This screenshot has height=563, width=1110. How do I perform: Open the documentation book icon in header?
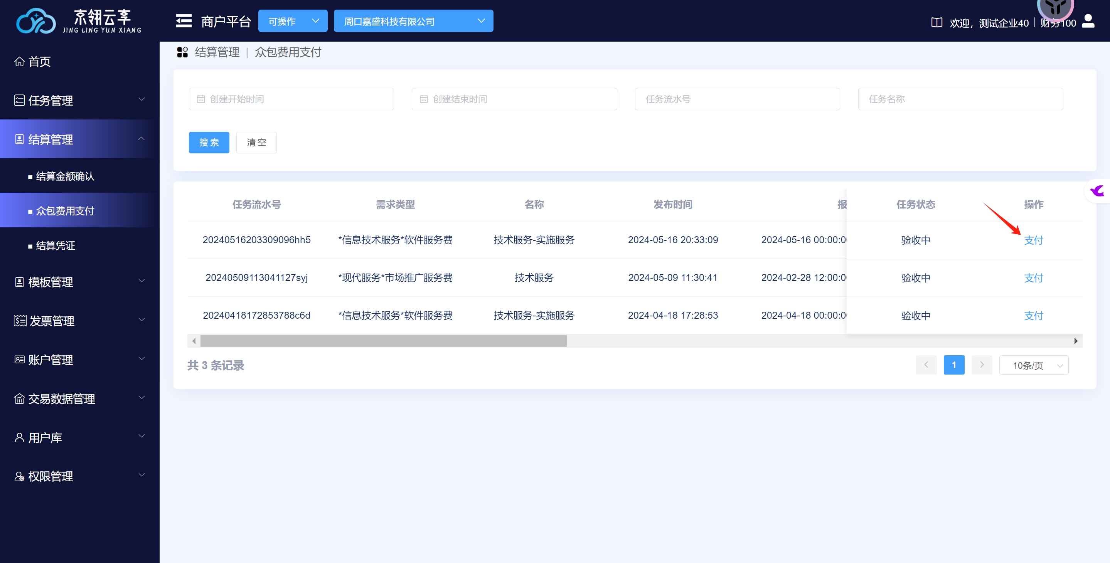point(937,22)
